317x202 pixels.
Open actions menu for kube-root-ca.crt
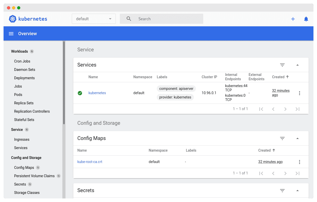click(x=300, y=162)
